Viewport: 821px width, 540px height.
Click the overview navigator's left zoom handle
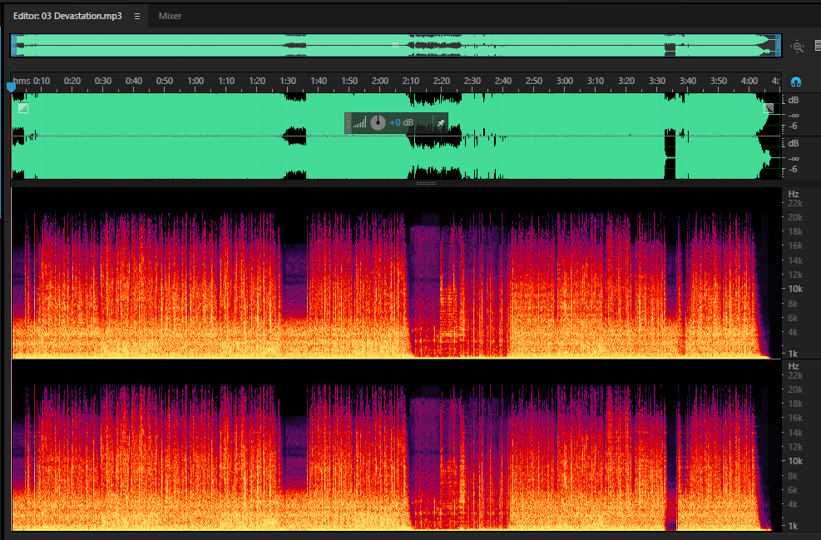click(13, 46)
